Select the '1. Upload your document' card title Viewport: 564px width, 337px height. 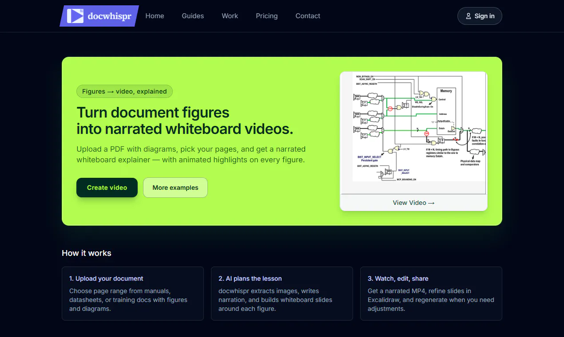(106, 278)
